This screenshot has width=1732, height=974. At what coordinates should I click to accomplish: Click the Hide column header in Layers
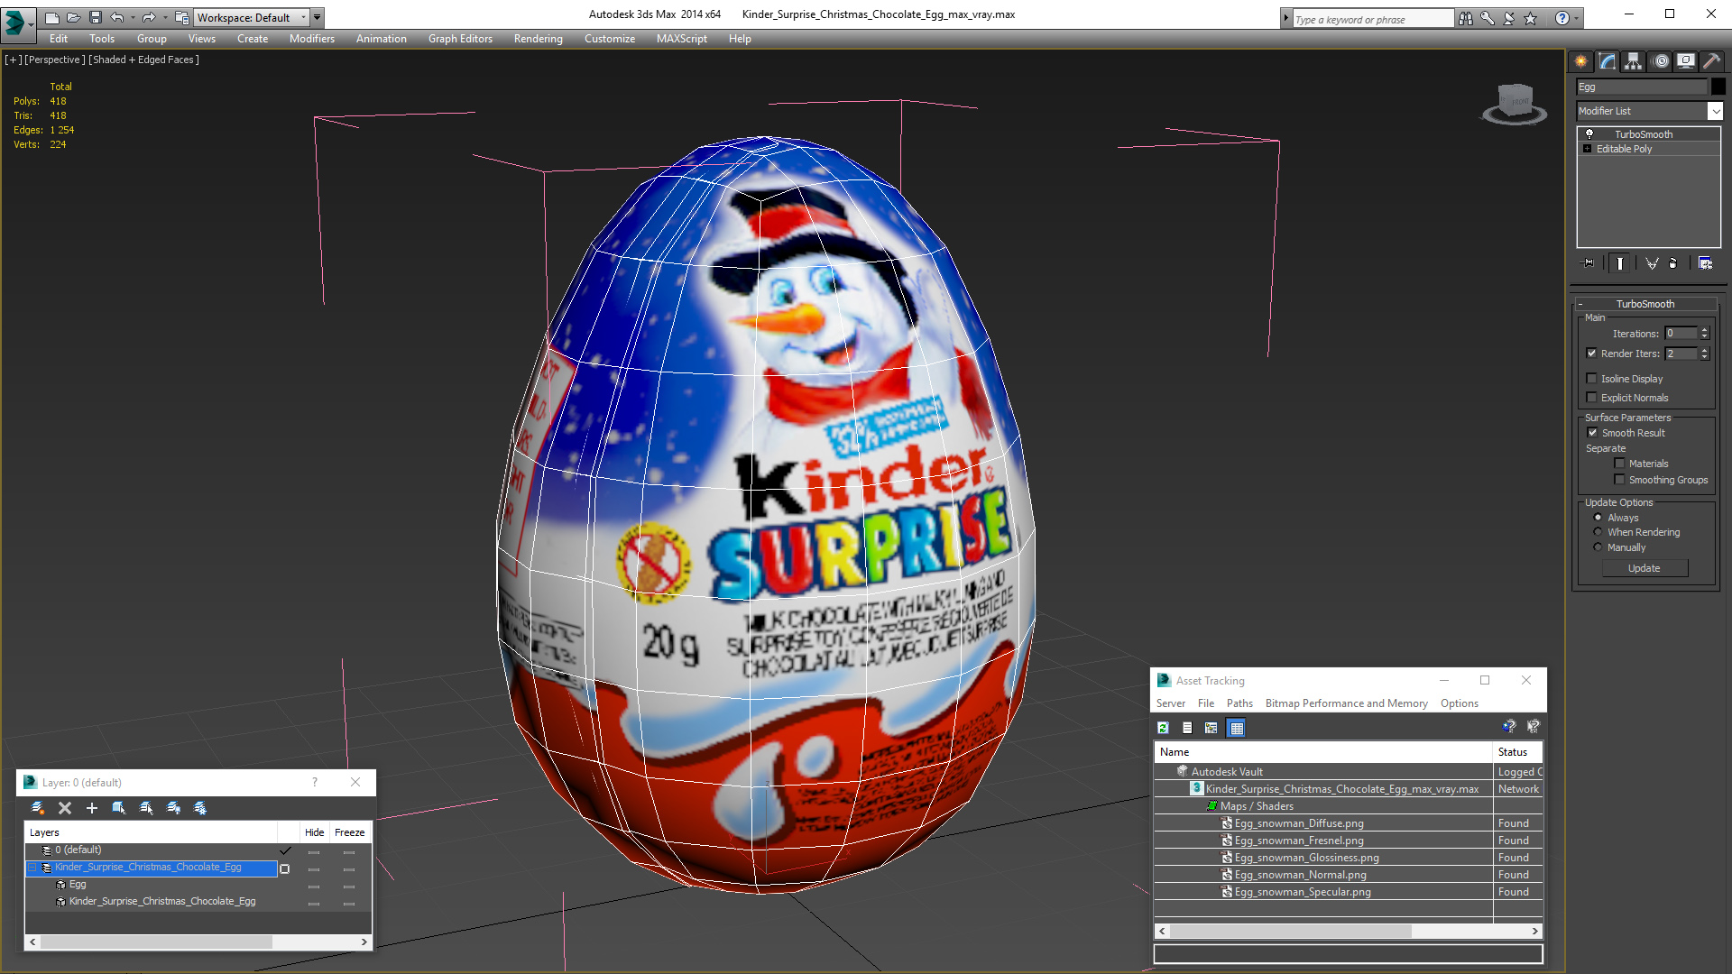[x=314, y=832]
